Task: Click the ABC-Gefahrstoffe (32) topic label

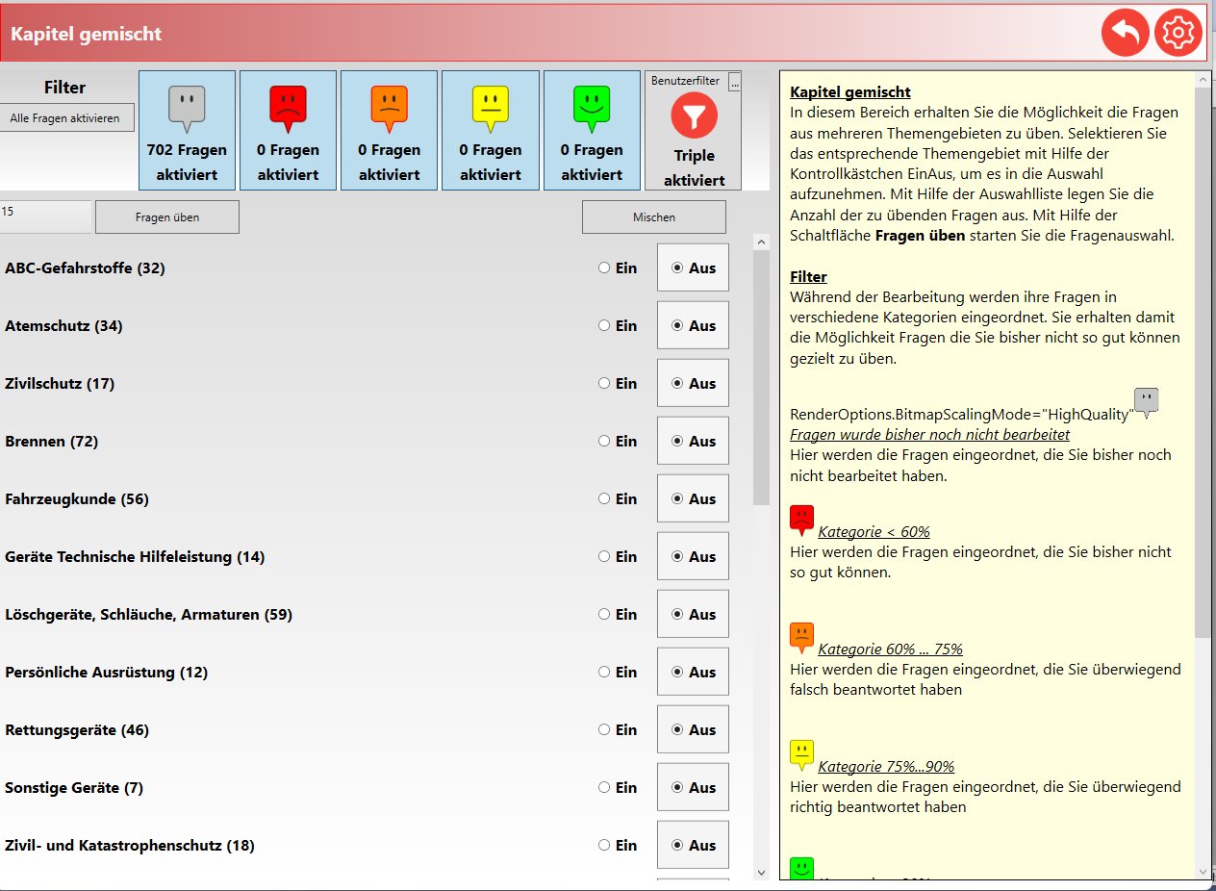Action: point(85,268)
